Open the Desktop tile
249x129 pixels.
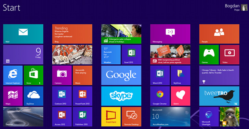click(x=23, y=117)
